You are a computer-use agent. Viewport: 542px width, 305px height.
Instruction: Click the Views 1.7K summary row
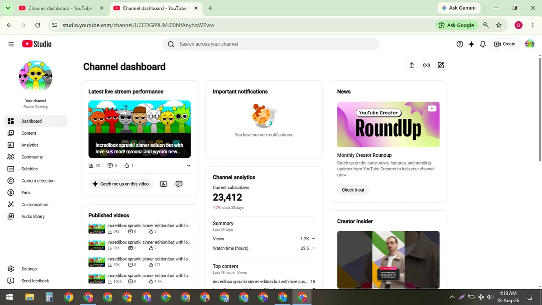click(264, 239)
